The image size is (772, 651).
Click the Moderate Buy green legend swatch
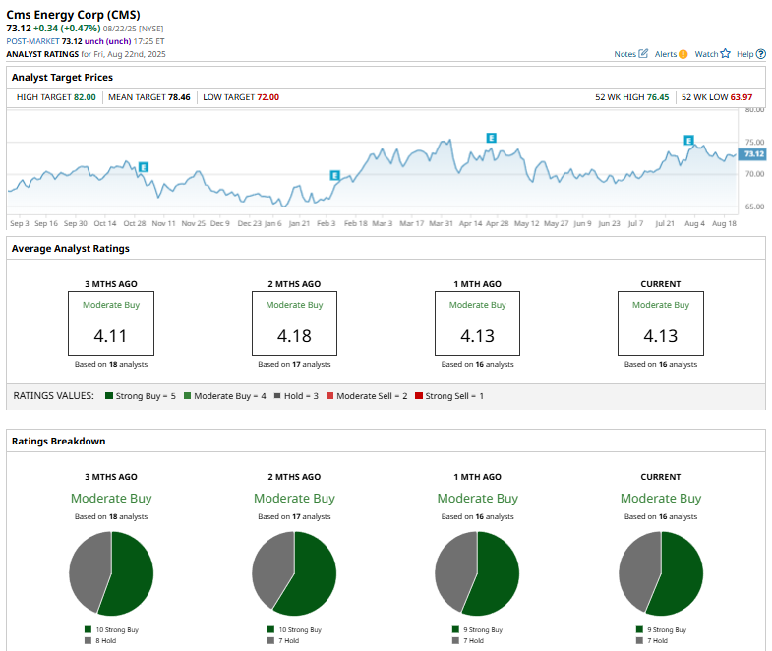click(187, 396)
